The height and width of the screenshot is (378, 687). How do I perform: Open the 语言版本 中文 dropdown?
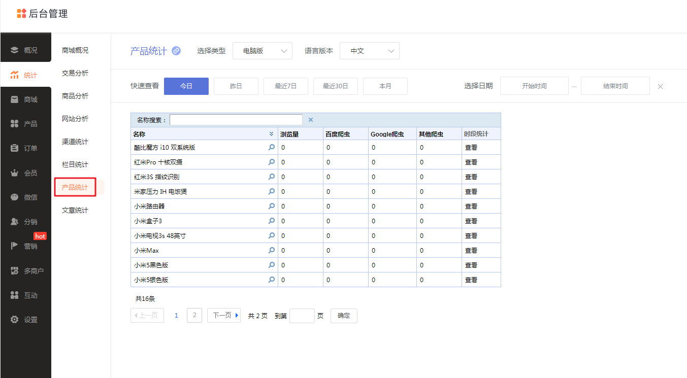click(x=370, y=51)
